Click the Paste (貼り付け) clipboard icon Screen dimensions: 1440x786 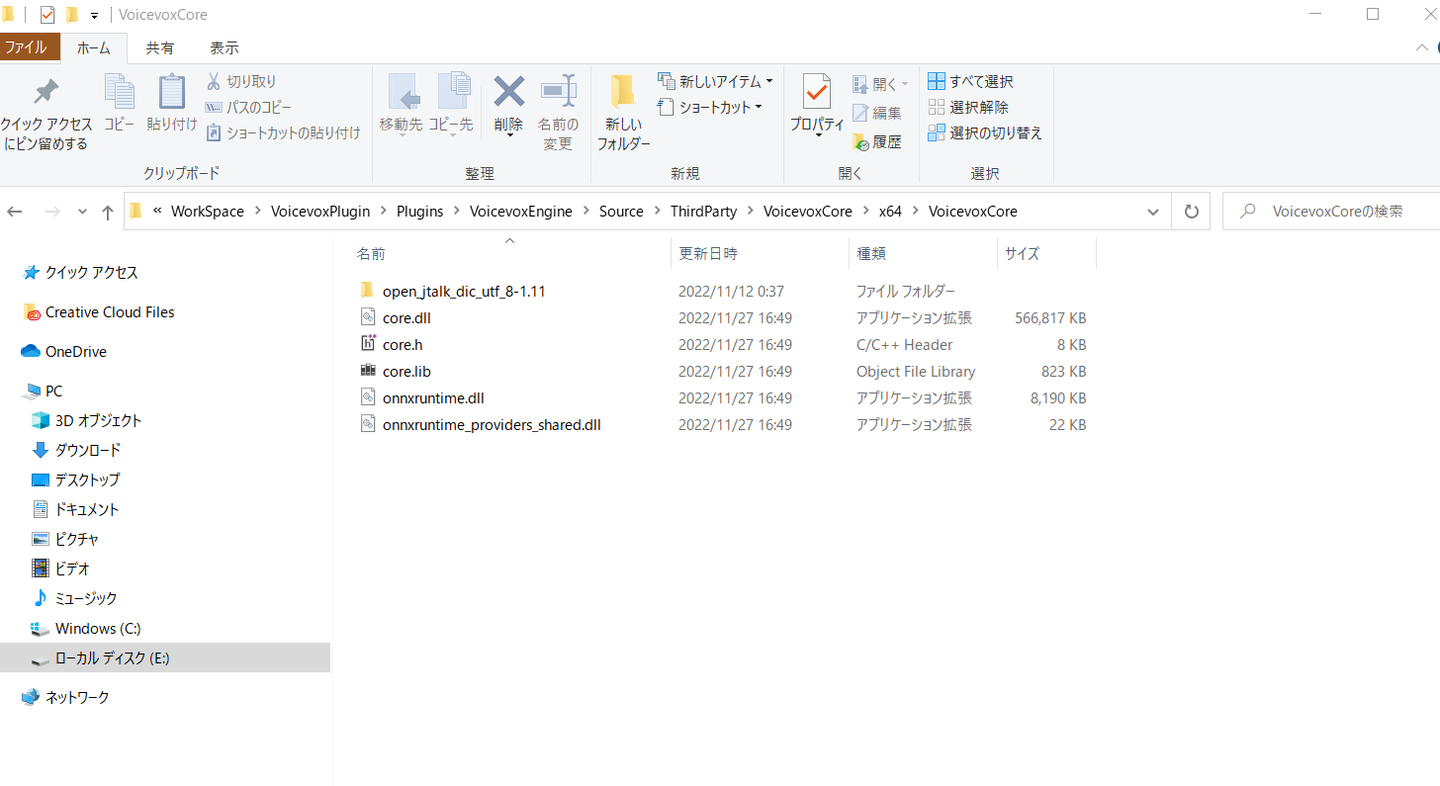[x=172, y=104]
